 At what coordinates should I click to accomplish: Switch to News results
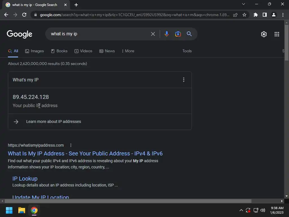click(x=107, y=51)
